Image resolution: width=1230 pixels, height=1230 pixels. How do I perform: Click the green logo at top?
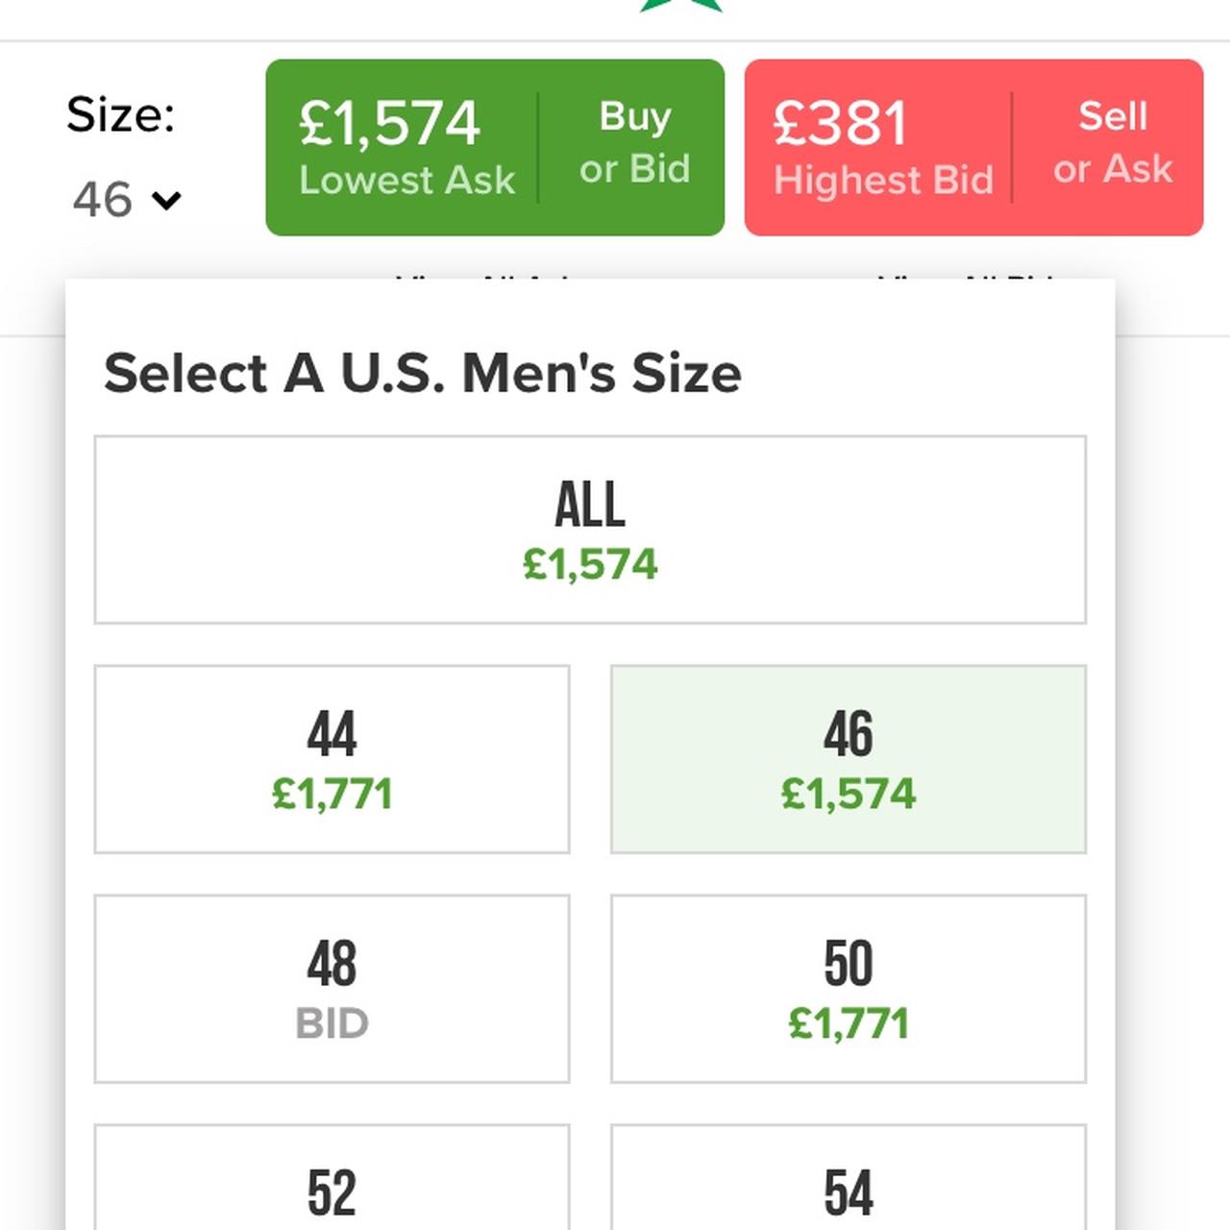(680, 5)
